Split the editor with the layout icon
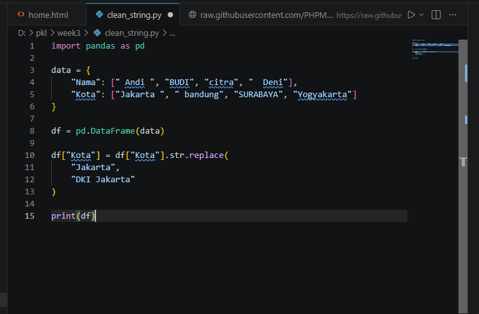The image size is (479, 314). [436, 15]
